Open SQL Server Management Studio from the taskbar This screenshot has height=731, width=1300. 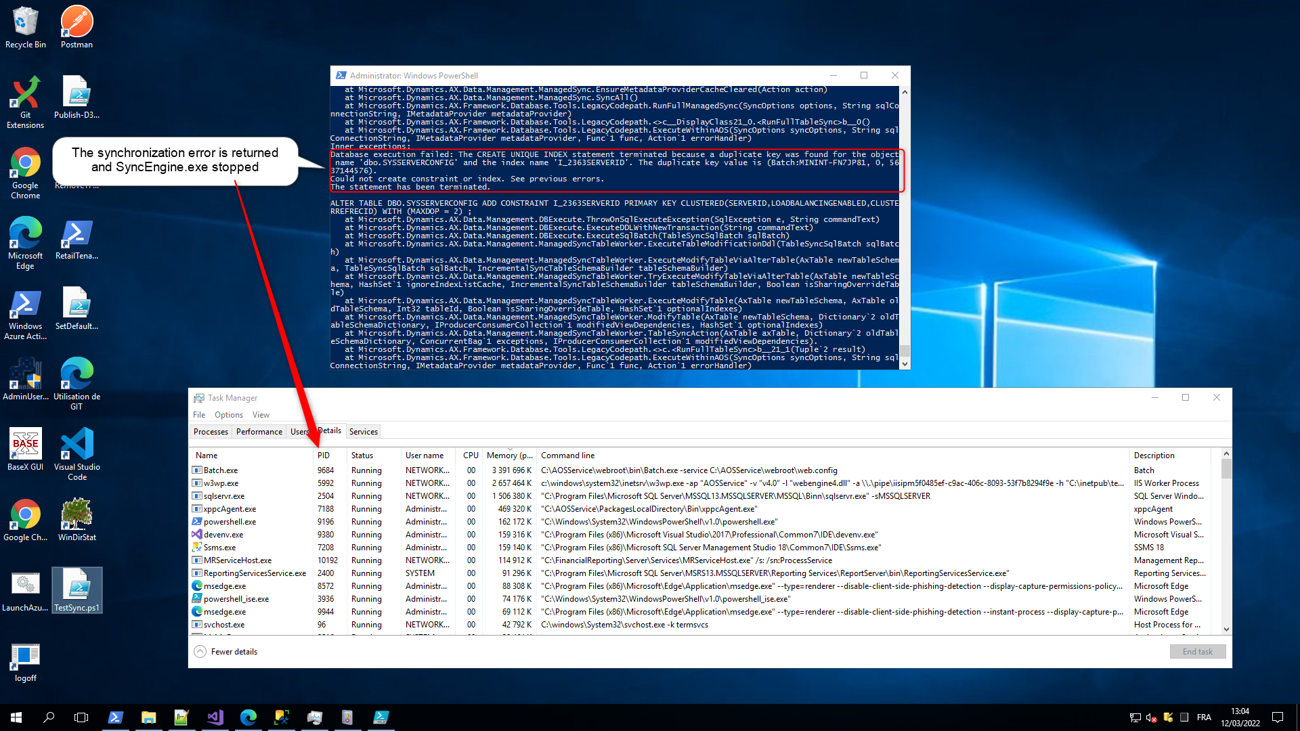coord(282,717)
